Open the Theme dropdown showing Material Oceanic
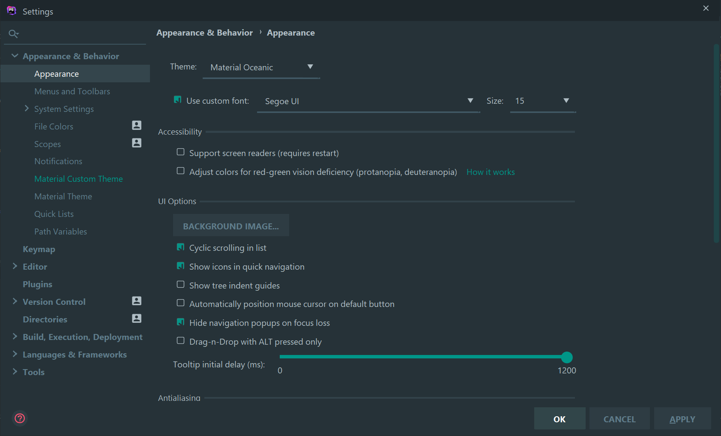Viewport: 721px width, 436px height. point(261,67)
